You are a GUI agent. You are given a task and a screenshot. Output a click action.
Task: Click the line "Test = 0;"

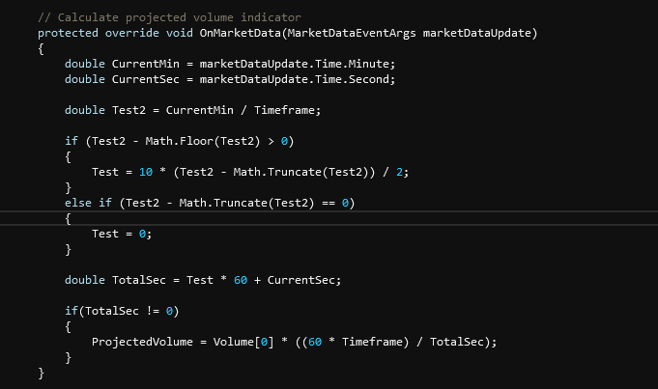(x=122, y=234)
